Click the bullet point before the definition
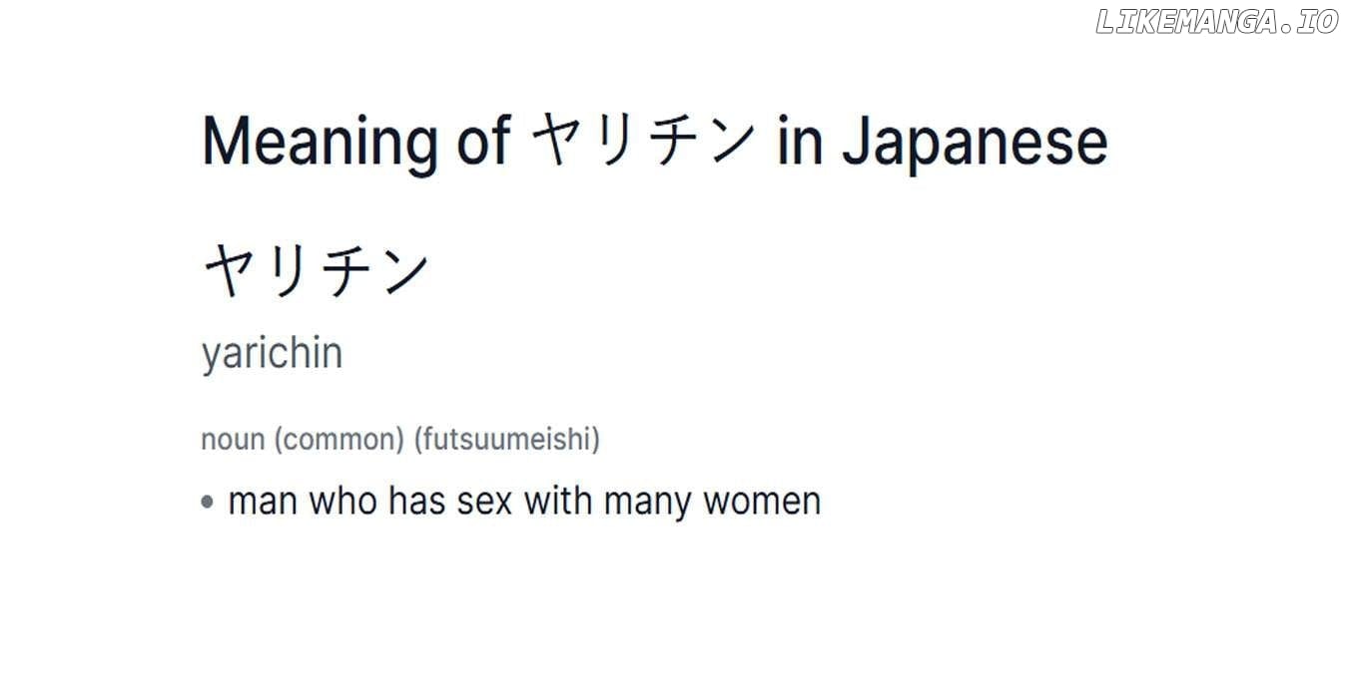The width and height of the screenshot is (1348, 694). [208, 502]
